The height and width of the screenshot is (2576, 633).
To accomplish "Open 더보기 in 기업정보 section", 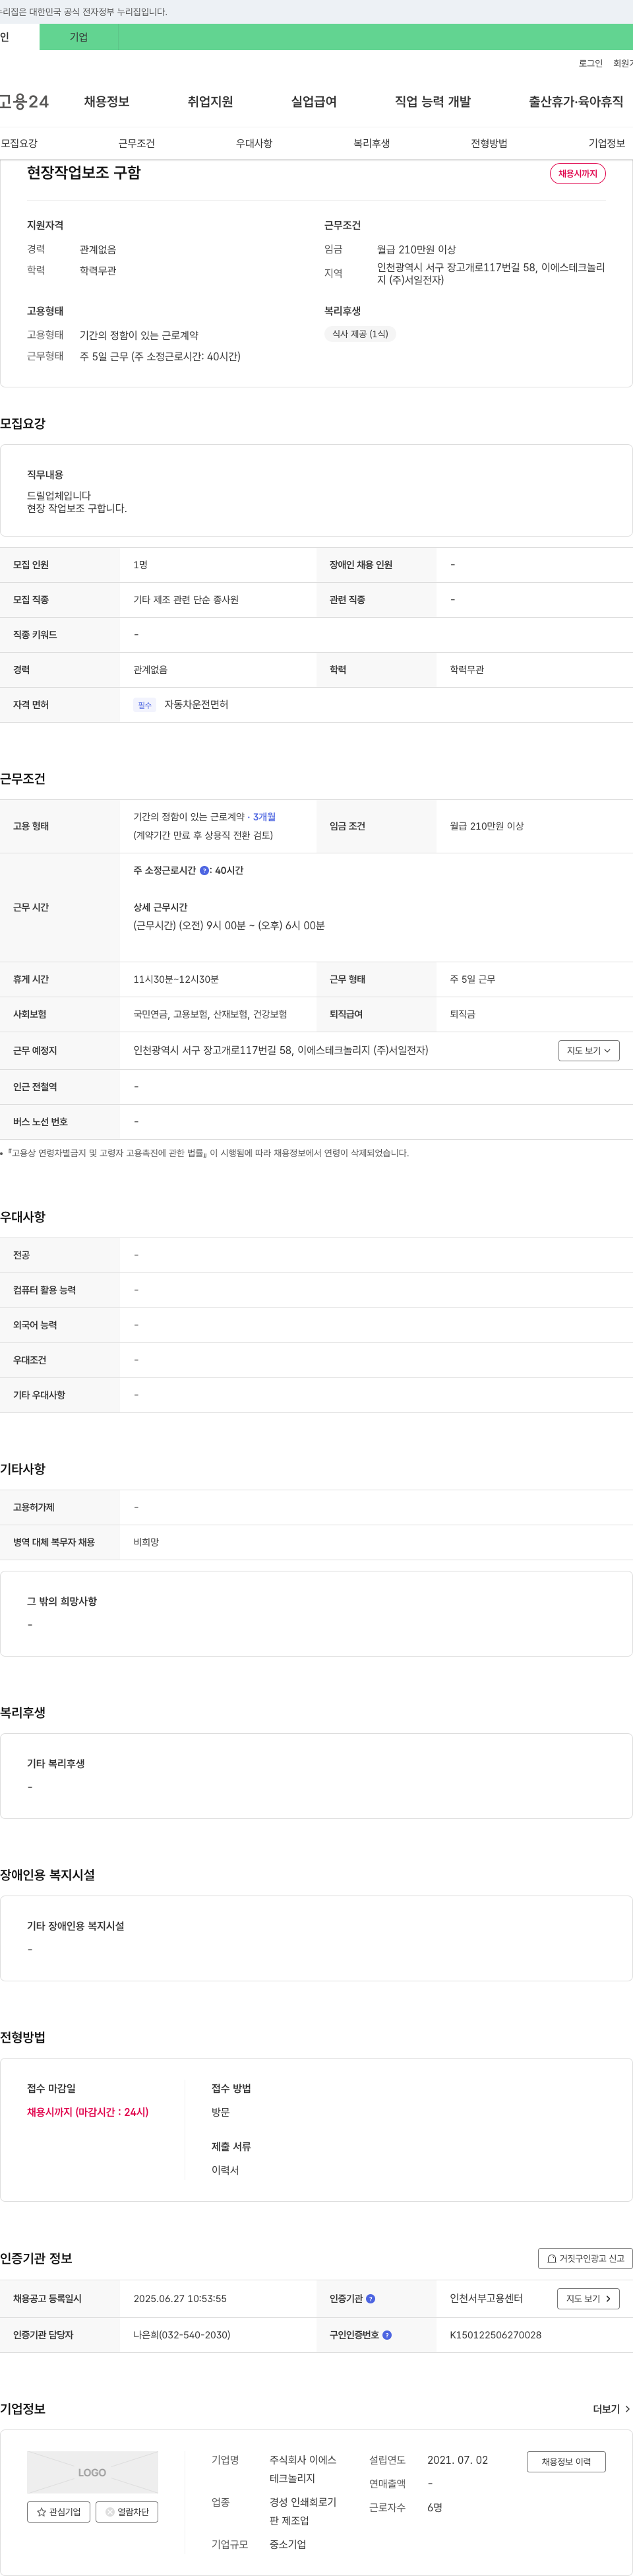I will 611,2410.
